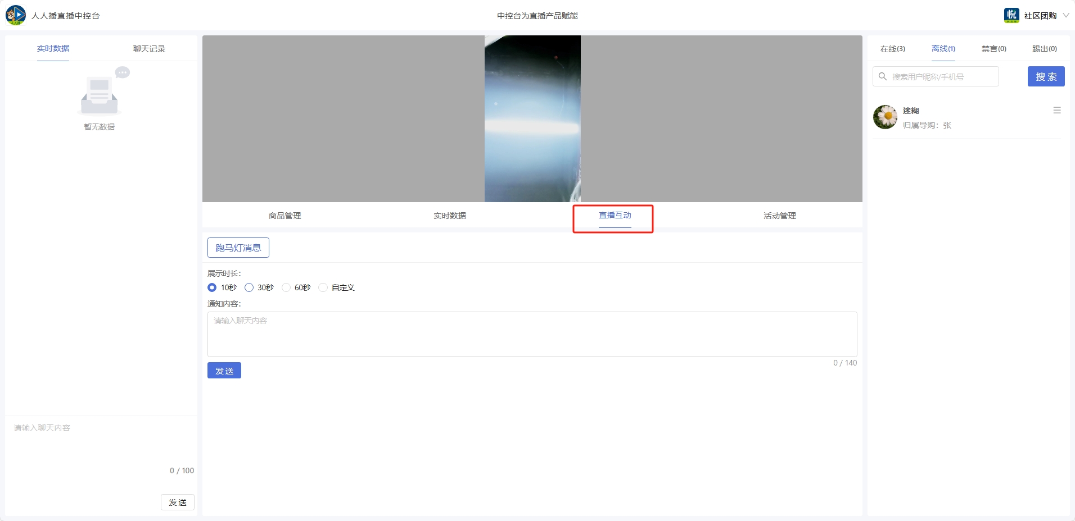
Task: Show the 踢出(0) user list
Action: click(1045, 49)
